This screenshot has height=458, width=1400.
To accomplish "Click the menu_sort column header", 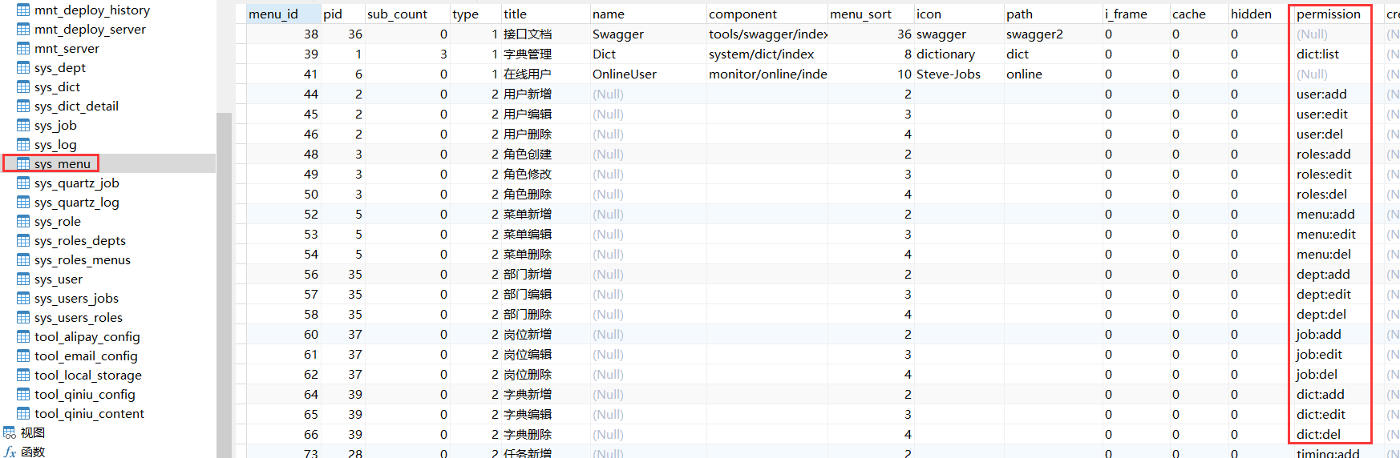I will (x=870, y=14).
